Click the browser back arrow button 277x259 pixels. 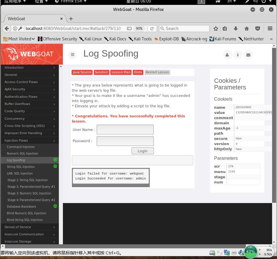click(x=7, y=29)
